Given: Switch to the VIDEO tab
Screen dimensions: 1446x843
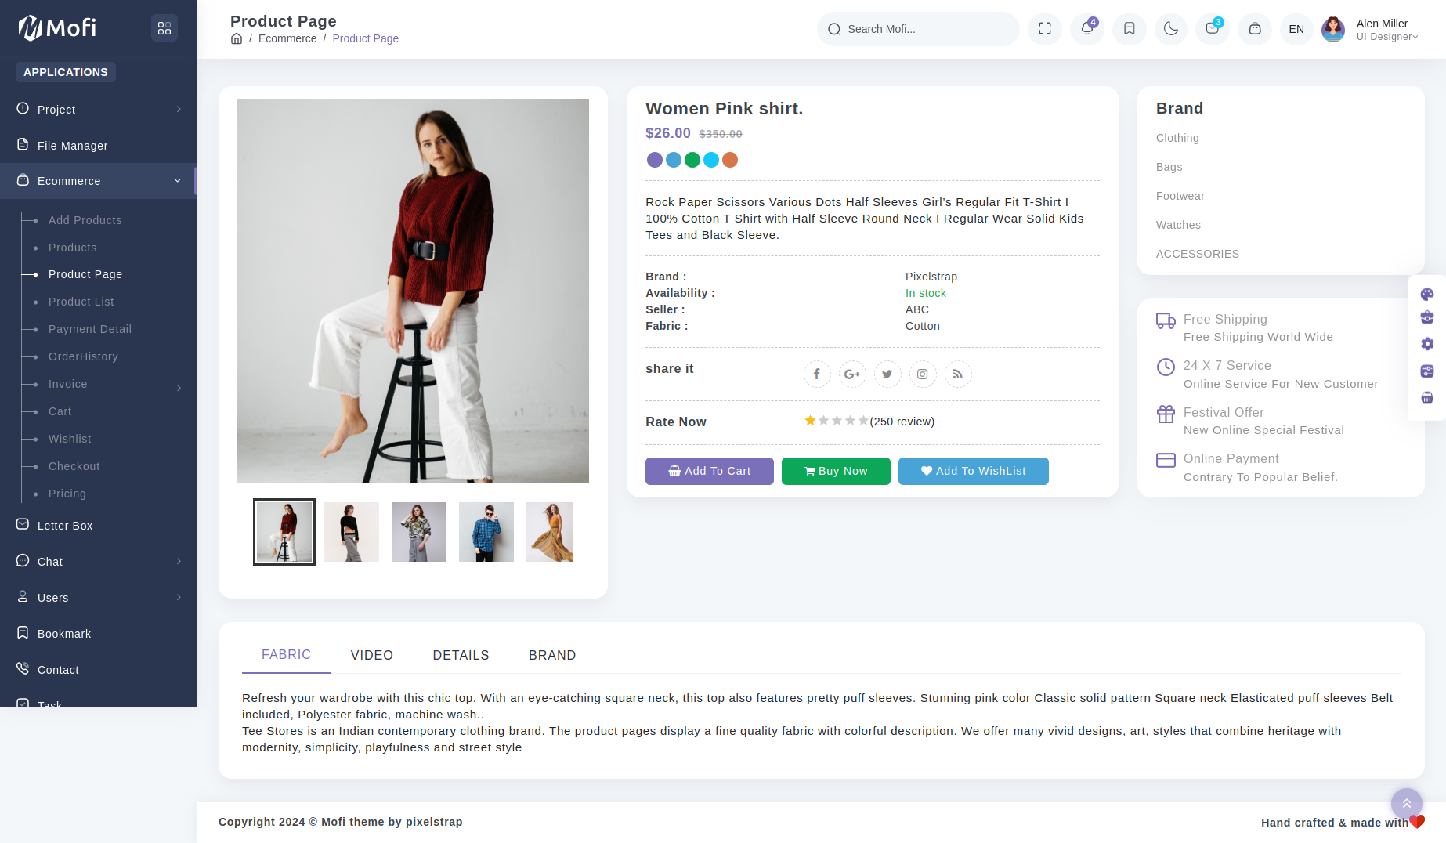Looking at the screenshot, I should coord(372,656).
